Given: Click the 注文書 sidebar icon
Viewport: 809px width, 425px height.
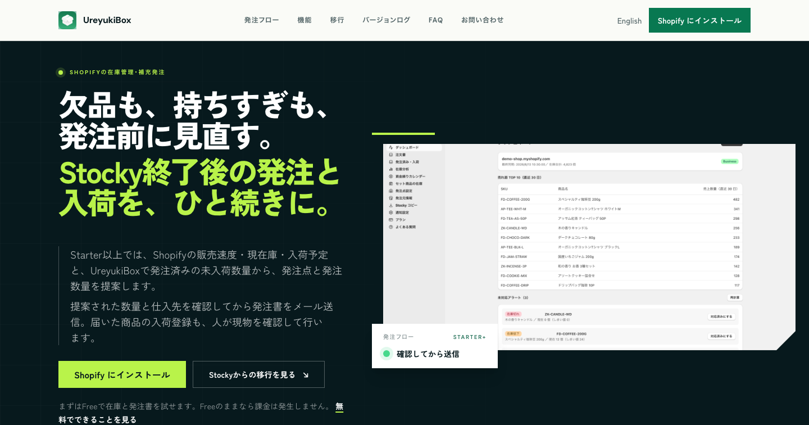Looking at the screenshot, I should 390,155.
